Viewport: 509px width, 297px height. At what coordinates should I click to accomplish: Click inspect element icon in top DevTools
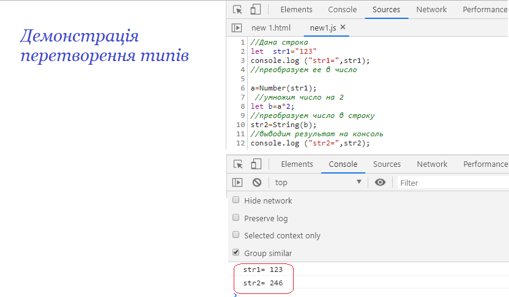[x=237, y=10]
